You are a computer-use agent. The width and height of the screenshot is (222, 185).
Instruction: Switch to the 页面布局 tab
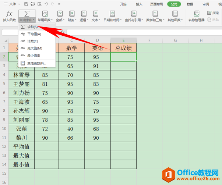click(x=156, y=4)
